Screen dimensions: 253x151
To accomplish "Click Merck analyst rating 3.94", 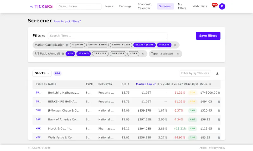I will [x=193, y=129].
